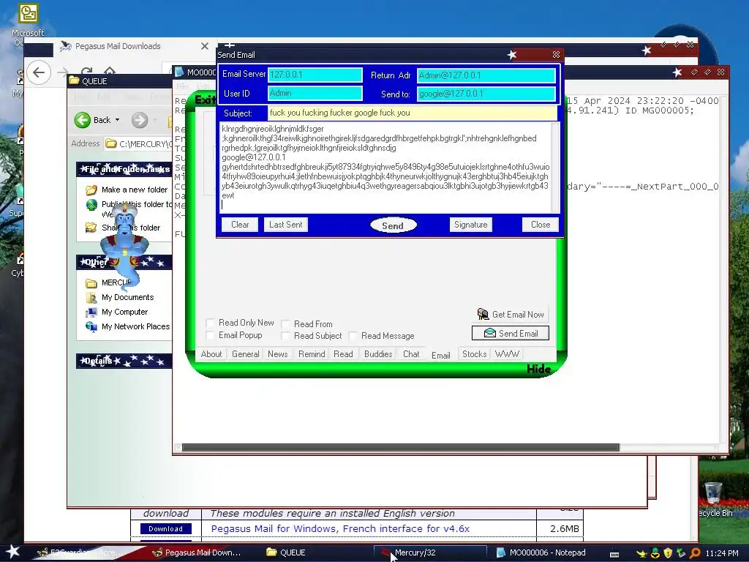Toggle the Read From checkbox

(x=285, y=324)
